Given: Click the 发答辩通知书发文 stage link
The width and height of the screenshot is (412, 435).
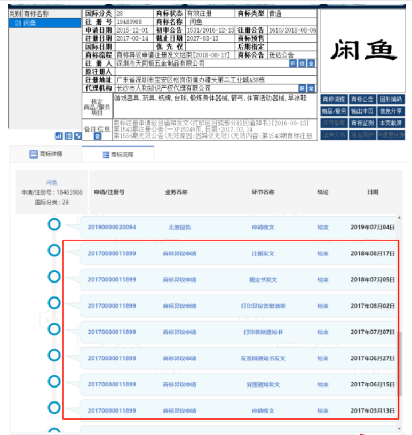Looking at the screenshot, I should (x=263, y=358).
